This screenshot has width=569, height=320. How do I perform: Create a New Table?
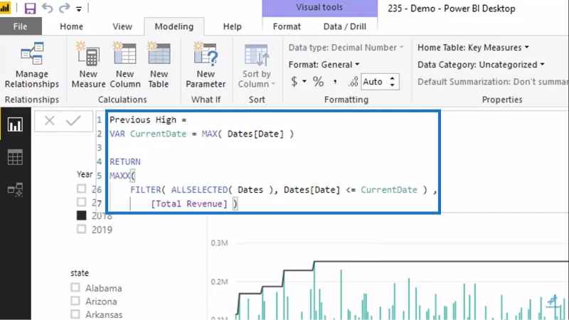coord(159,65)
